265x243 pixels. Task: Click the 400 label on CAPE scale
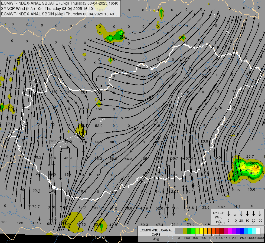coord(195,238)
